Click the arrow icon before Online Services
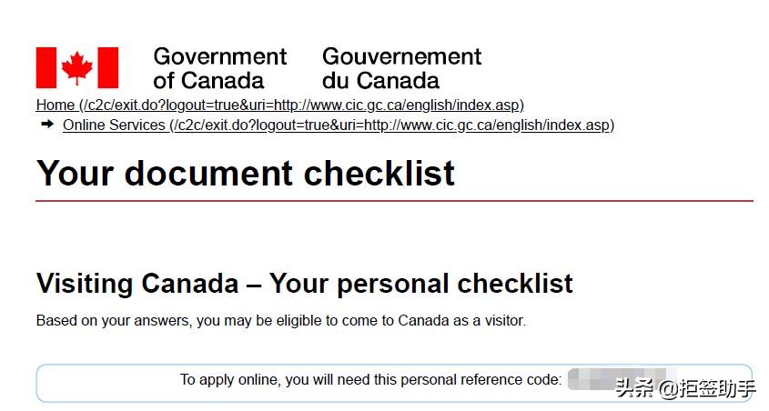Viewport: 769px width, 411px height. [47, 125]
